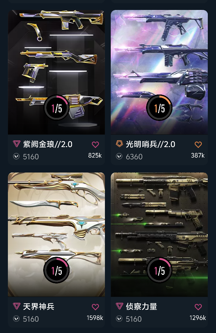Click the currency icon under 侦察力量
This screenshot has width=216, height=333.
click(x=119, y=319)
